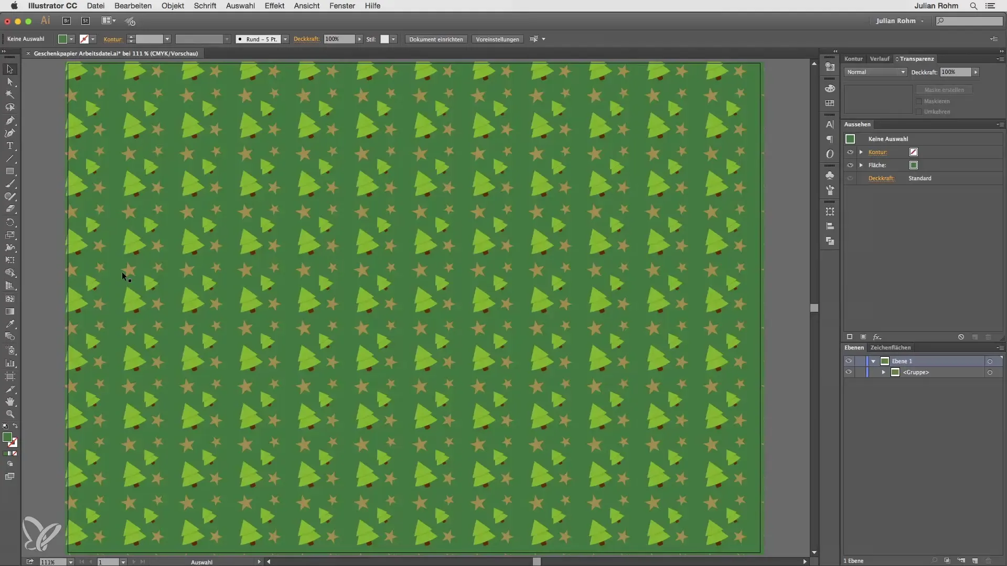This screenshot has width=1007, height=566.
Task: Open the zoom level dropdown 111%
Action: click(70, 562)
